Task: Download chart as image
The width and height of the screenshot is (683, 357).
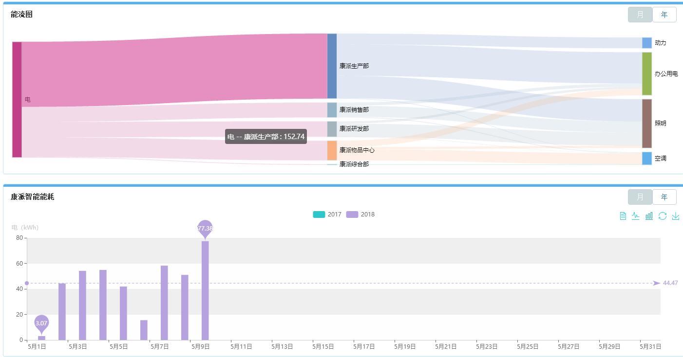Action: [x=675, y=216]
